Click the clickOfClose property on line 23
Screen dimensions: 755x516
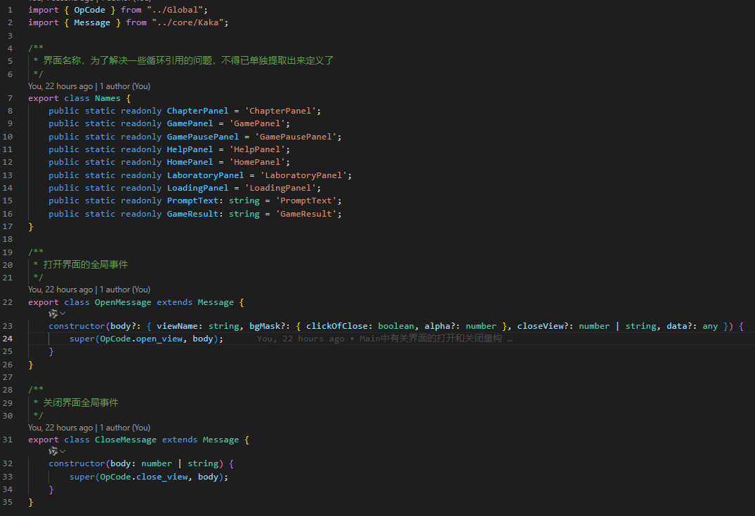pos(336,326)
